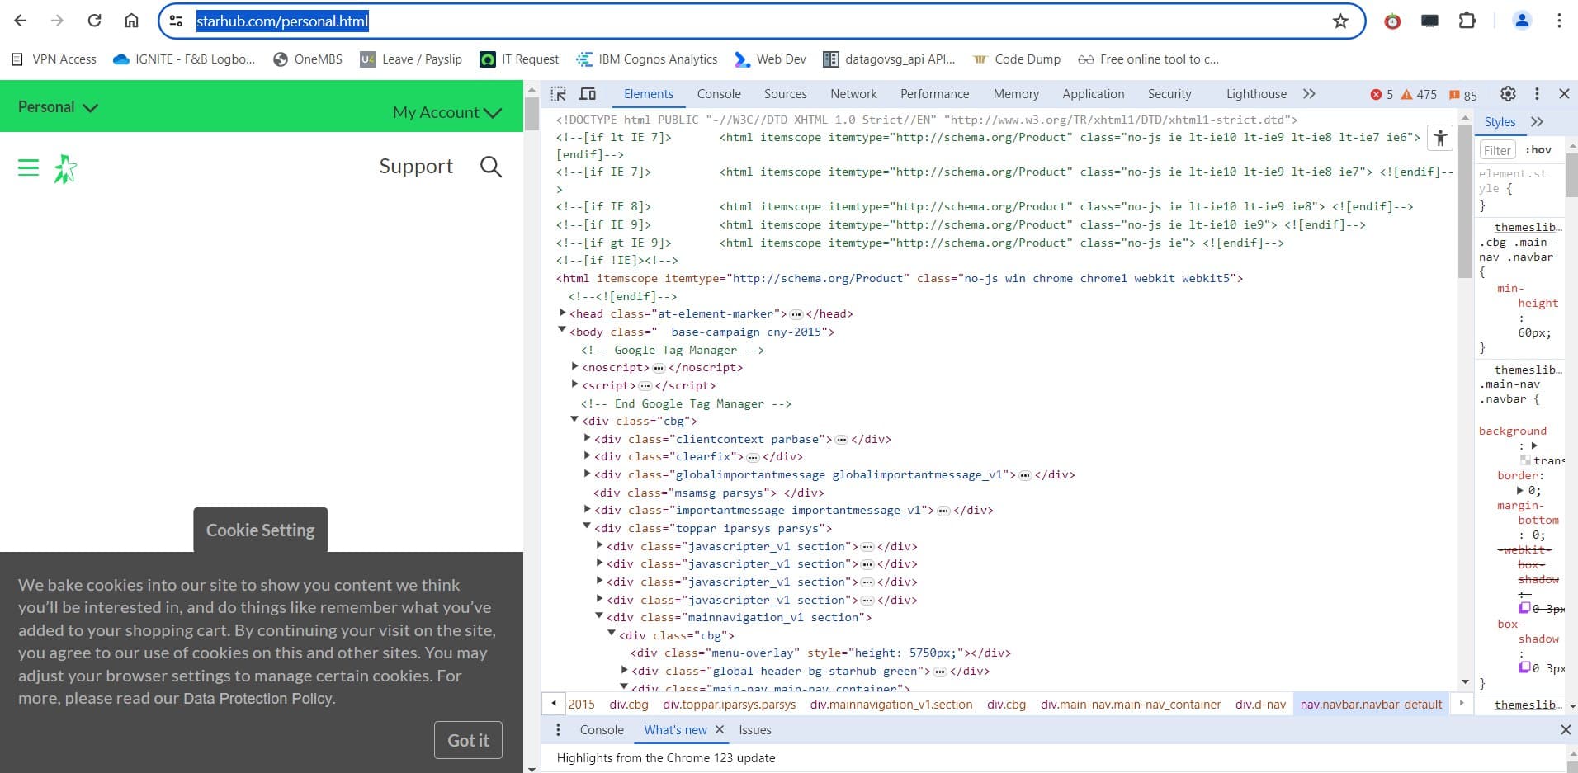The height and width of the screenshot is (773, 1578).
Task: Focus the Styles filter input
Action: point(1497,150)
